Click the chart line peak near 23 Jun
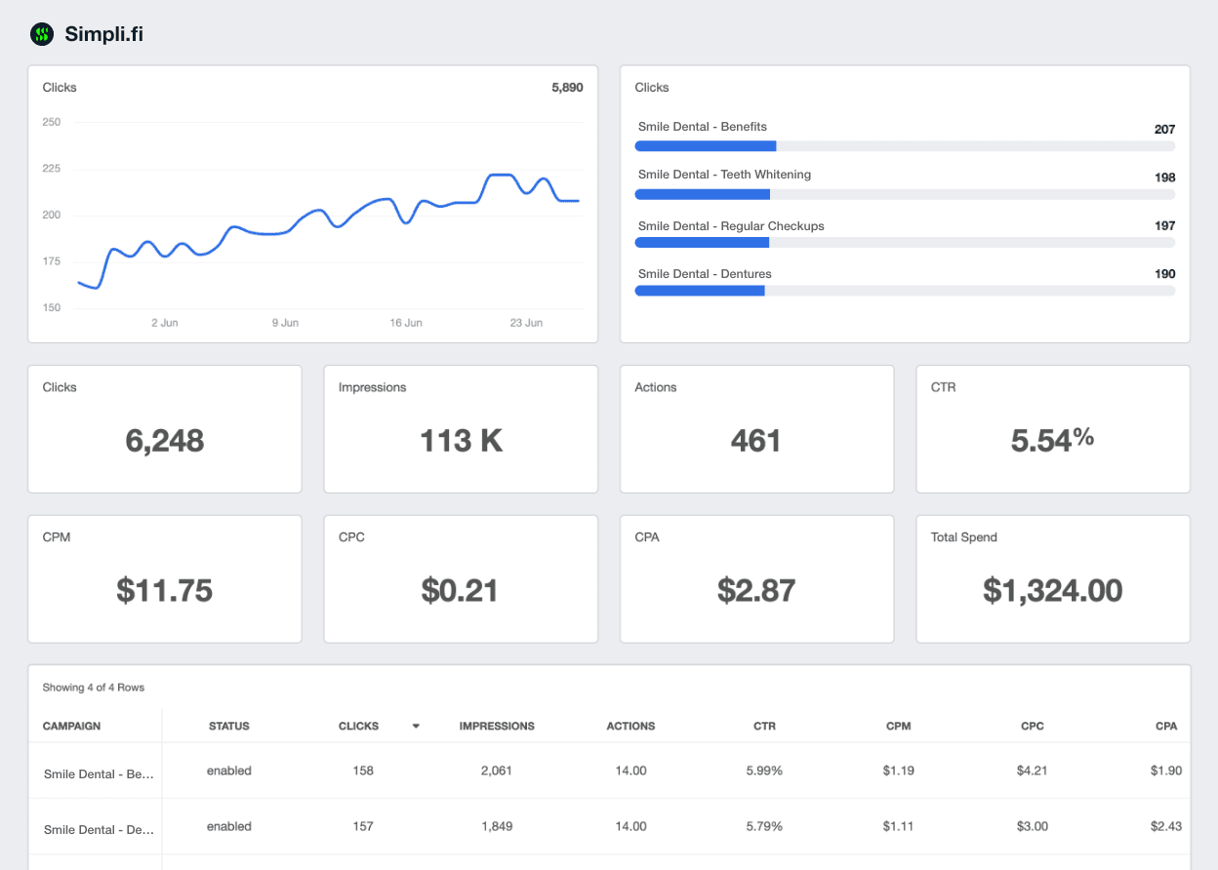The image size is (1218, 870). pos(500,176)
